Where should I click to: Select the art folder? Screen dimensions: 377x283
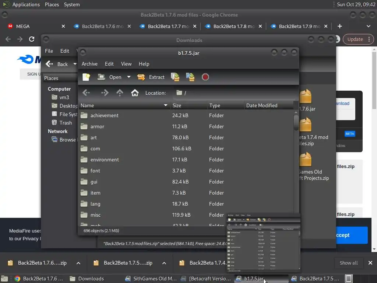(x=186, y=138)
